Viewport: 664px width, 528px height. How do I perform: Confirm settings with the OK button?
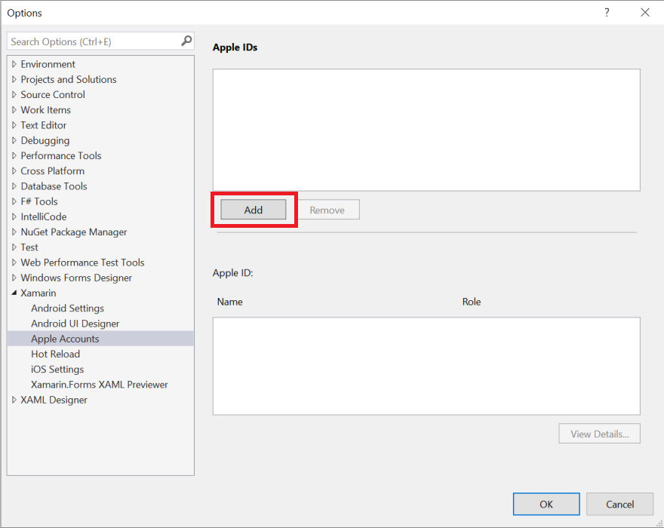(x=546, y=504)
